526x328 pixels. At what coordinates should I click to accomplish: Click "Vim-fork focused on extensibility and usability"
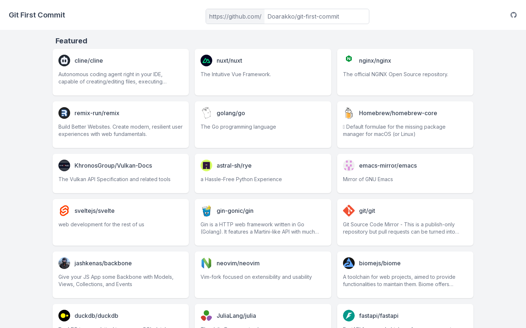[256, 277]
